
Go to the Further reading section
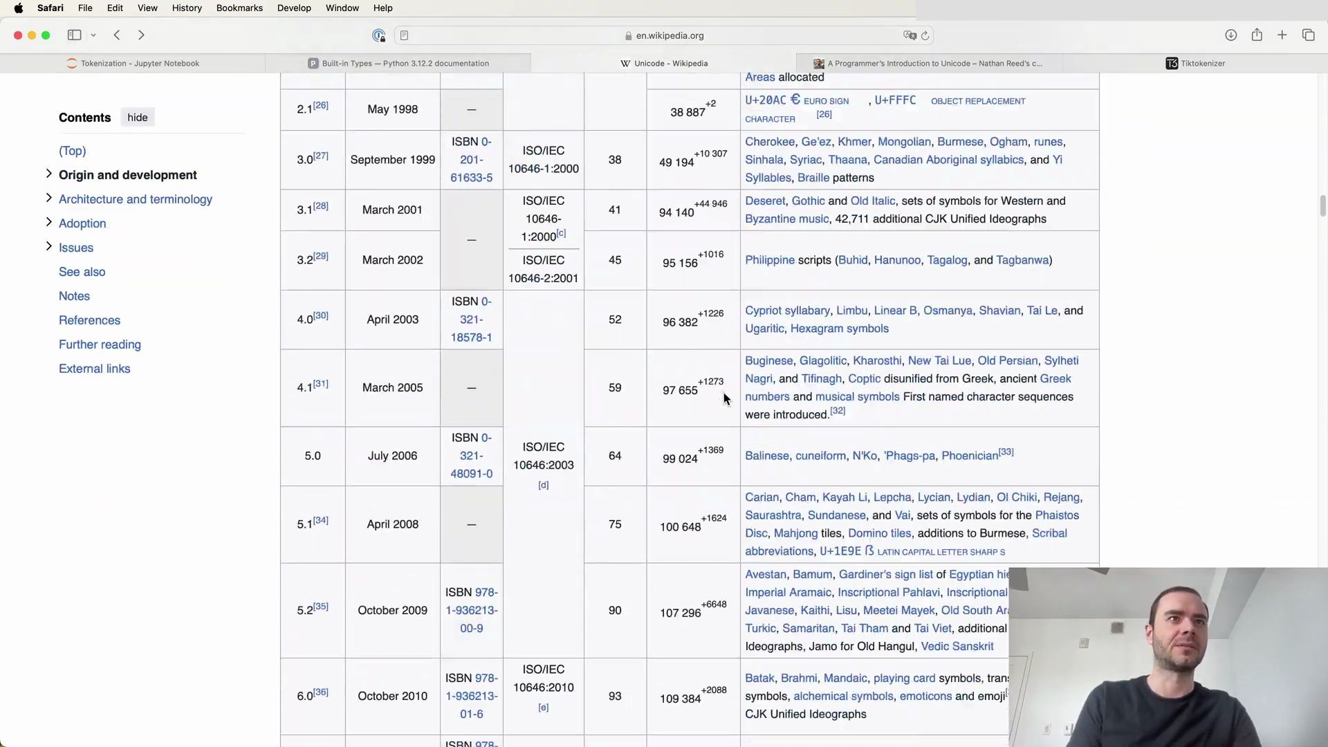point(100,344)
